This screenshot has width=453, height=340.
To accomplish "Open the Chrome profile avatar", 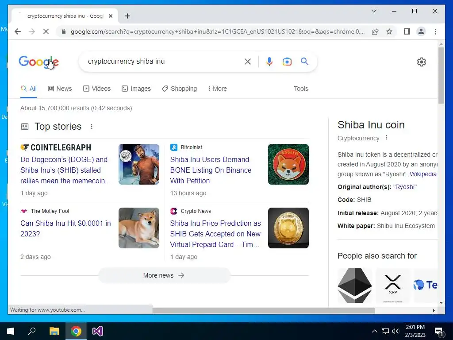I will pos(421,31).
